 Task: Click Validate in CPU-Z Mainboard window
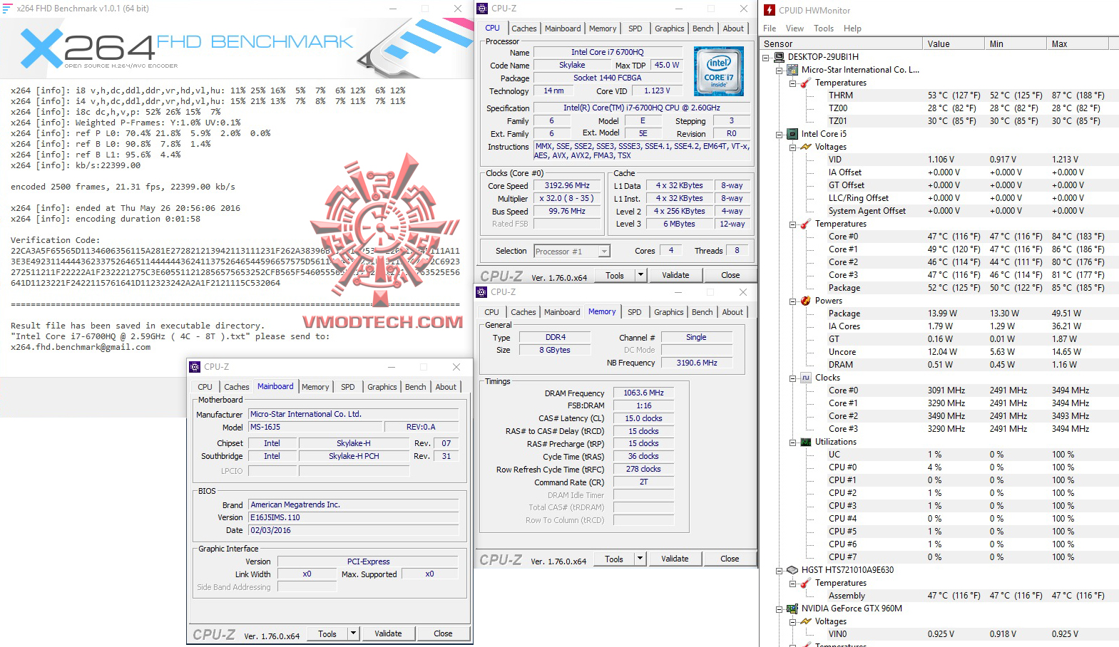click(x=388, y=633)
